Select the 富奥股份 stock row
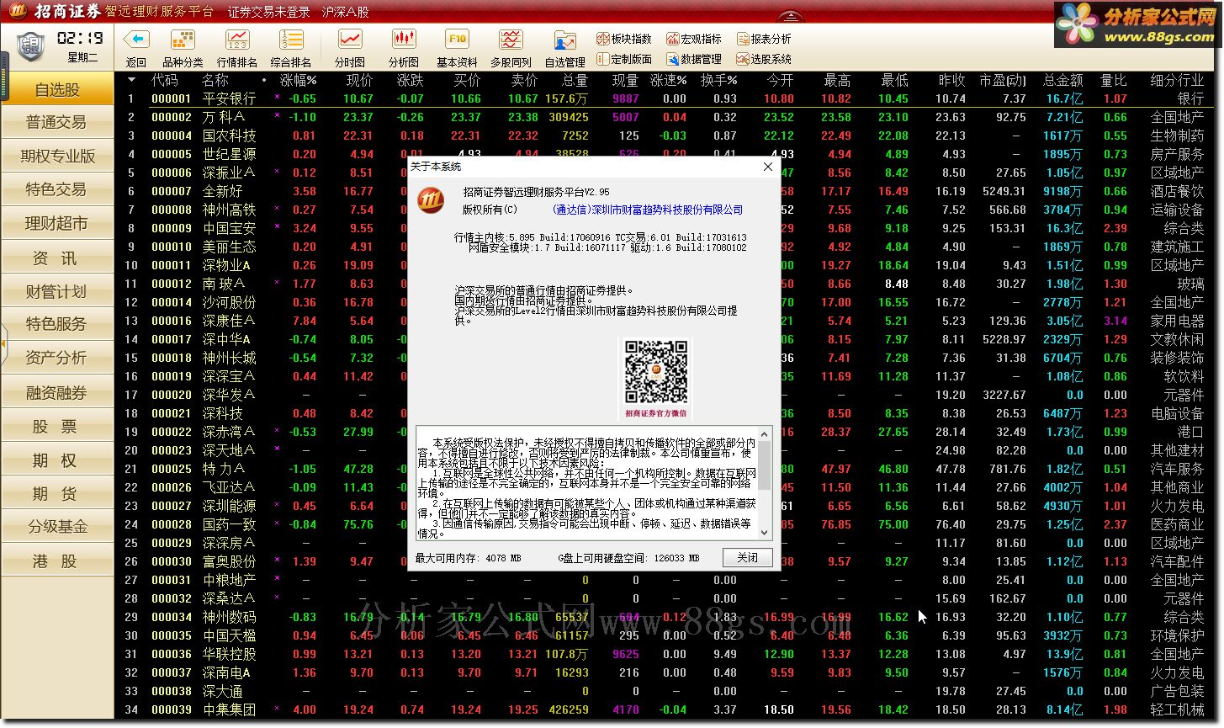 [x=668, y=561]
